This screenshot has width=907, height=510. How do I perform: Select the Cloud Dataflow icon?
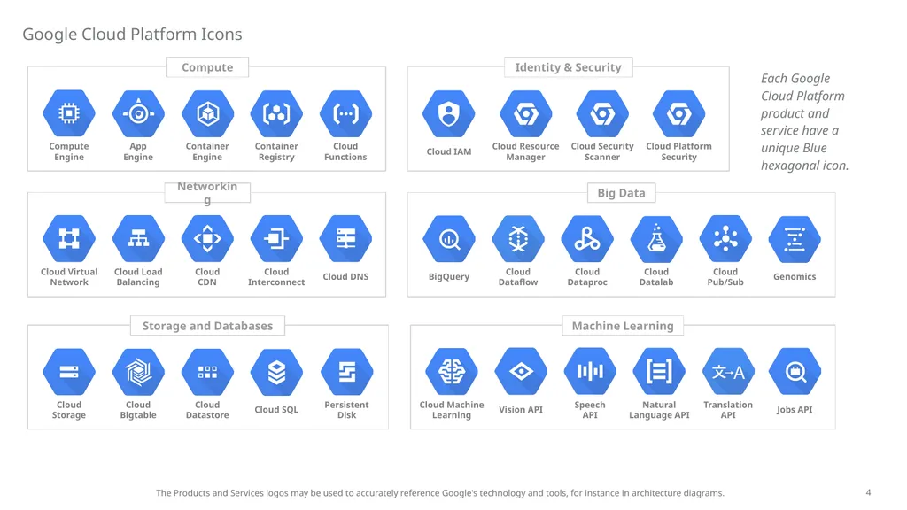point(518,239)
